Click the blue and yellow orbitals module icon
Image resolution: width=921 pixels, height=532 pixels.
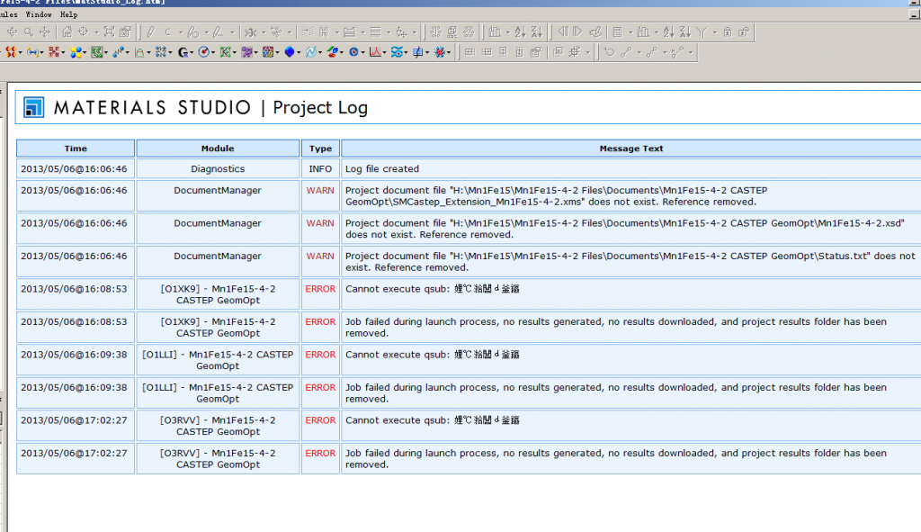(76, 52)
